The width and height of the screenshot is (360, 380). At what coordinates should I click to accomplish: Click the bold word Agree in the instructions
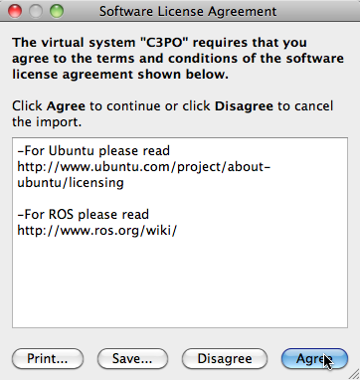(x=66, y=106)
